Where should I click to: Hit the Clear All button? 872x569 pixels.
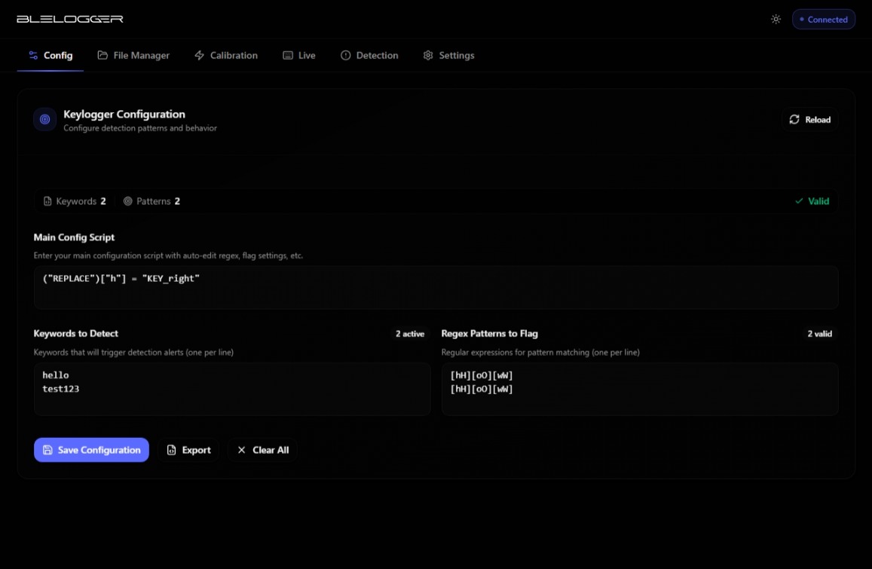point(262,450)
